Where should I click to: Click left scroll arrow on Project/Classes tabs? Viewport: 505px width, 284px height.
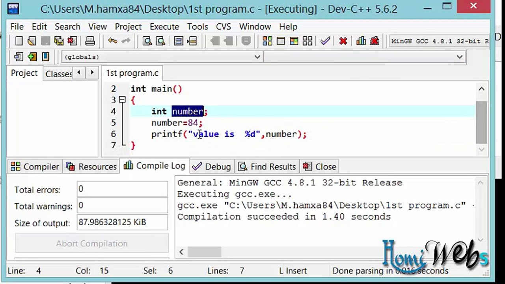coord(79,73)
